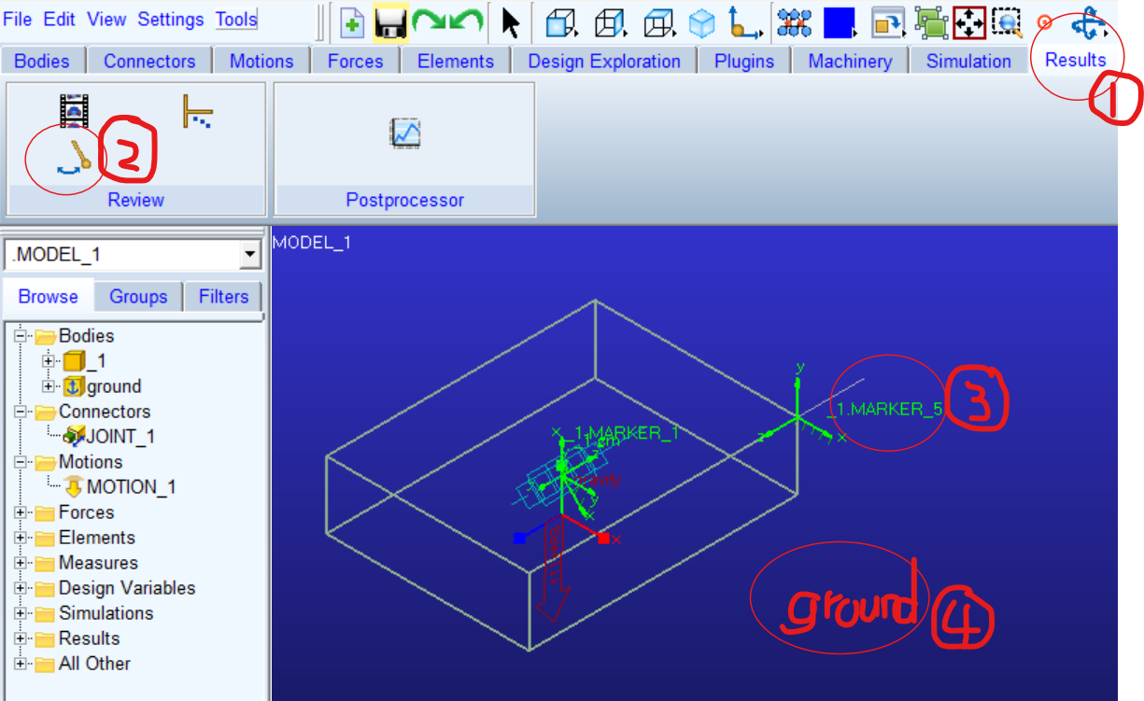Pick the blue background color swatch
Image resolution: width=1144 pixels, height=701 pixels.
(x=840, y=22)
